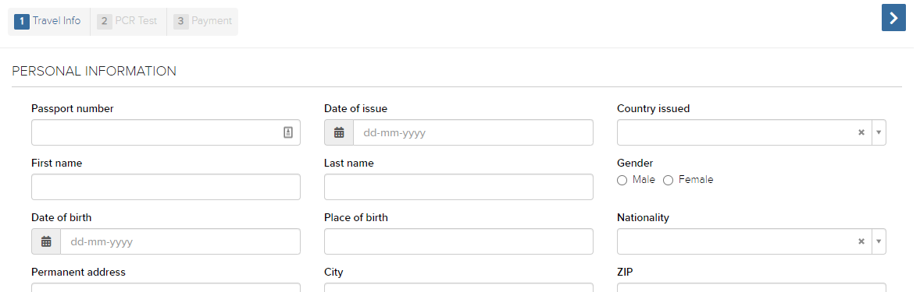Click the Date of issue date field
920x292 pixels.
tap(473, 133)
